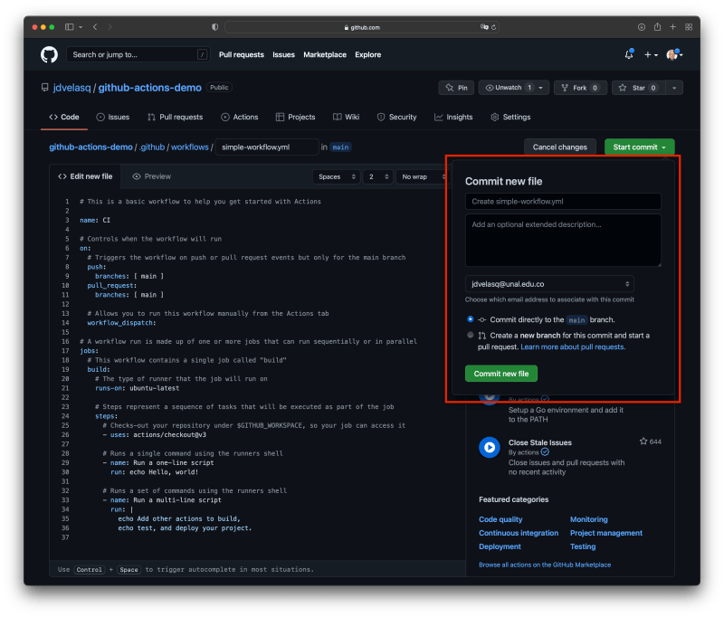Expand the Star lists dropdown arrow
This screenshot has height=617, width=724.
pyautogui.click(x=674, y=88)
